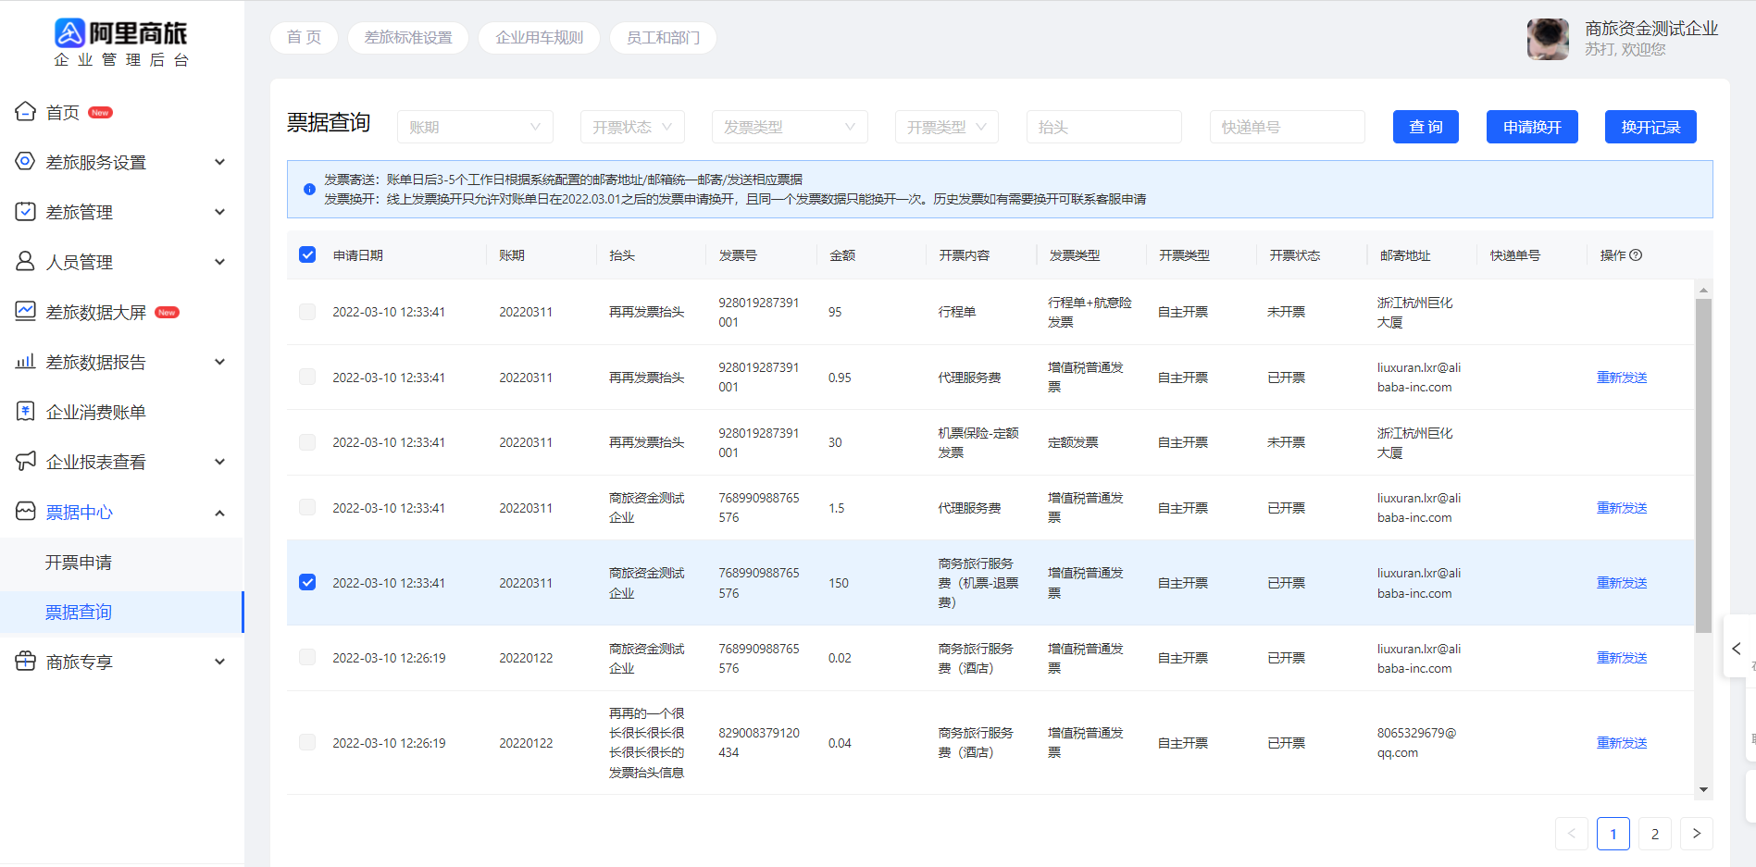Check the row with amount 1.5 代理服务费

pyautogui.click(x=307, y=507)
